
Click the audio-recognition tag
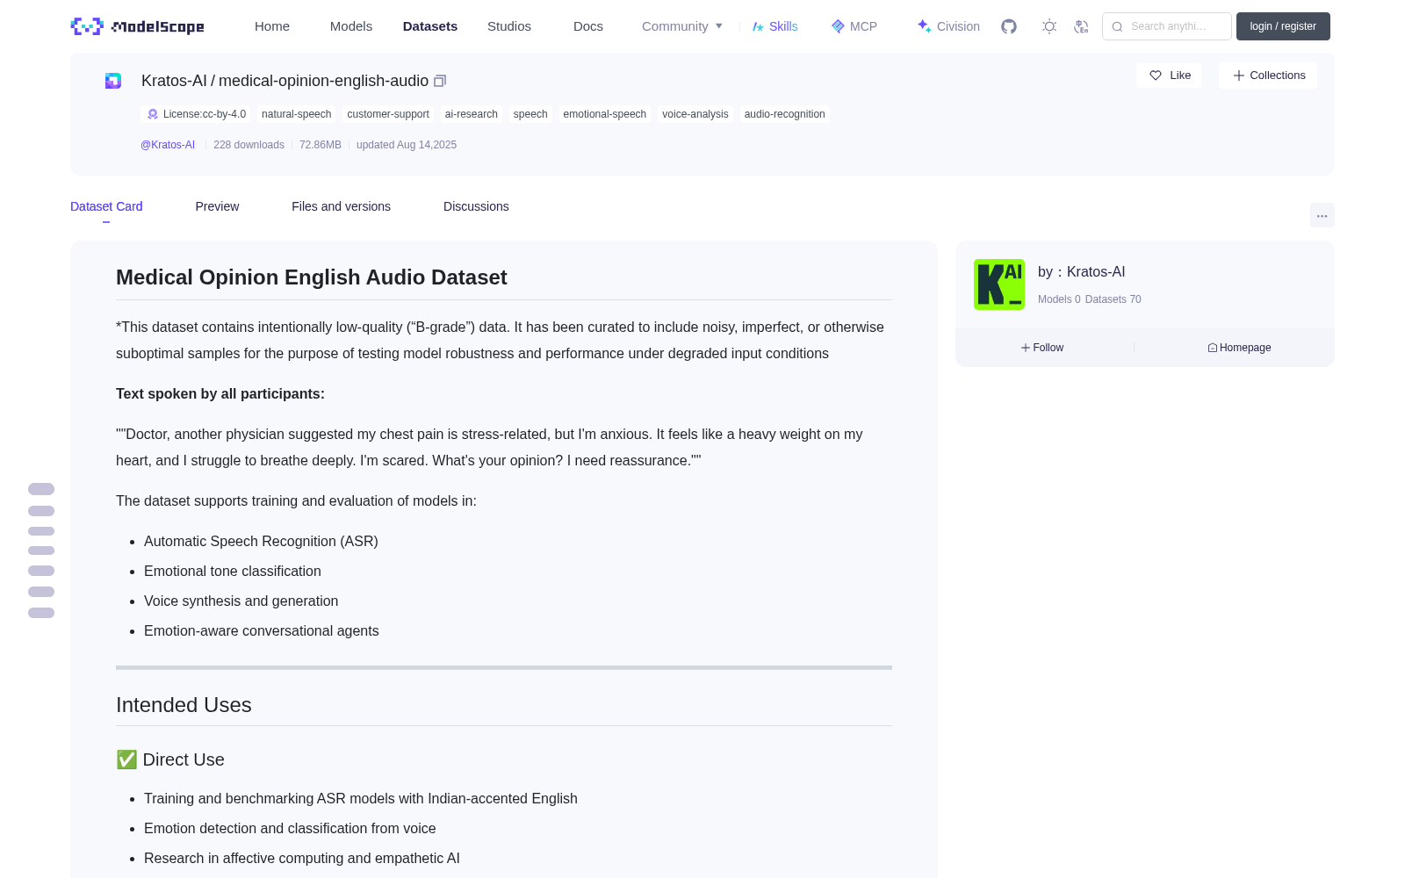tap(785, 114)
